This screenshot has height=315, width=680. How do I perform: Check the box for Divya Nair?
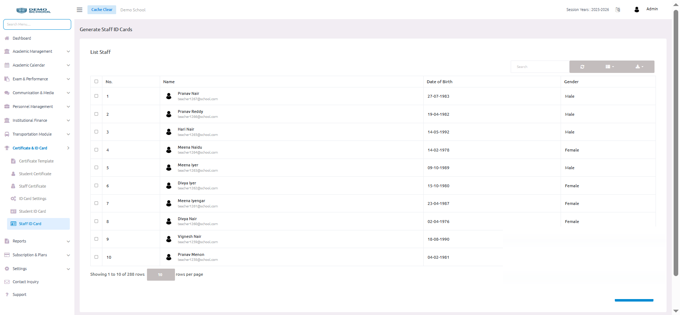pyautogui.click(x=96, y=221)
